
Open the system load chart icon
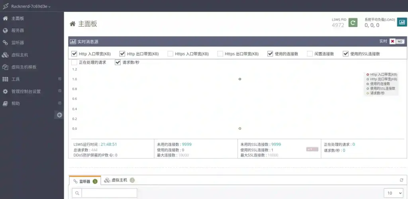(402, 22)
